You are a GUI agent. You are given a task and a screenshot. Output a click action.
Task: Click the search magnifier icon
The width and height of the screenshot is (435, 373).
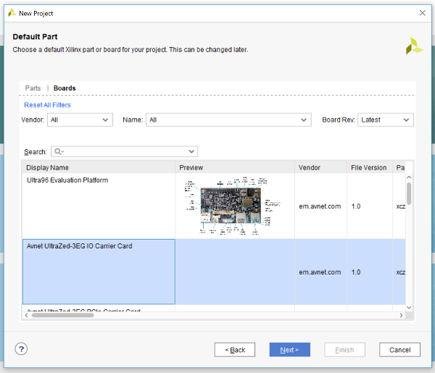pyautogui.click(x=58, y=151)
